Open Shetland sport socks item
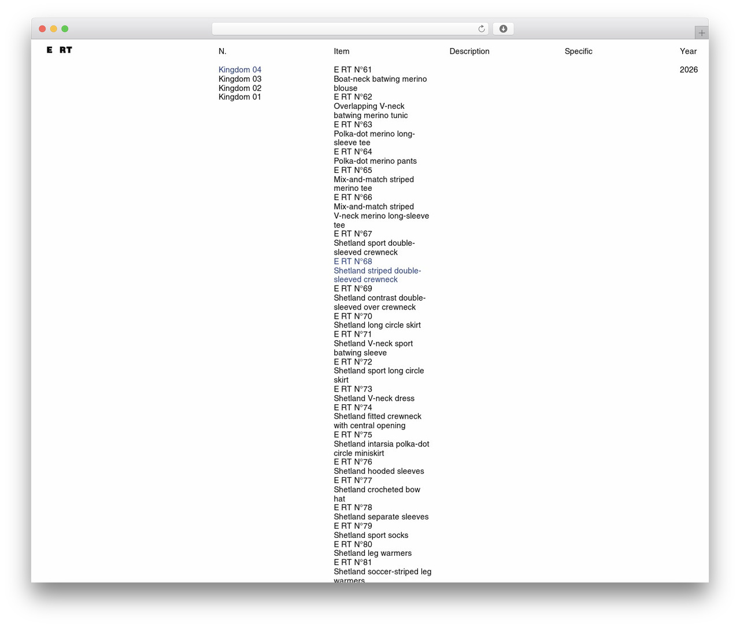 click(x=371, y=530)
